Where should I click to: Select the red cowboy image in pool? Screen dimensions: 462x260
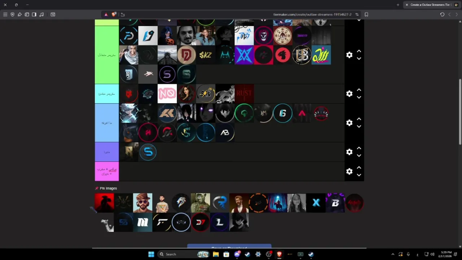pyautogui.click(x=104, y=203)
